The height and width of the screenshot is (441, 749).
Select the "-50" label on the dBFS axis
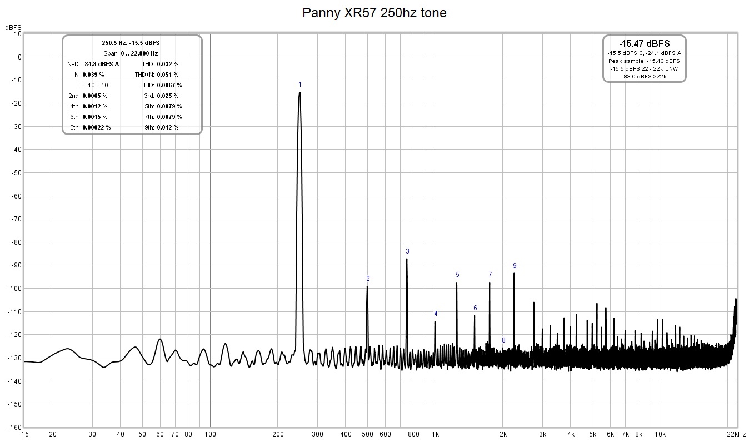coord(16,172)
